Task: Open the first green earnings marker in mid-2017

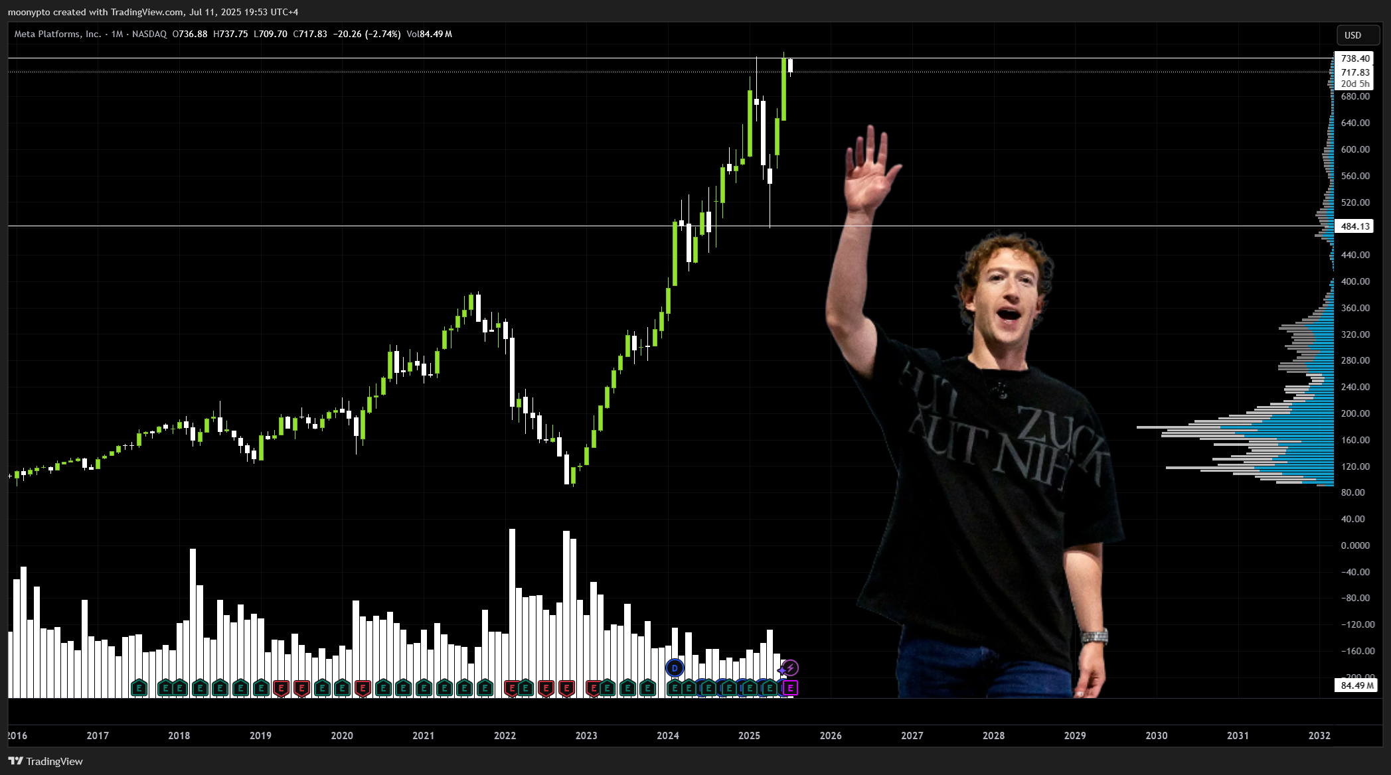Action: coord(139,688)
